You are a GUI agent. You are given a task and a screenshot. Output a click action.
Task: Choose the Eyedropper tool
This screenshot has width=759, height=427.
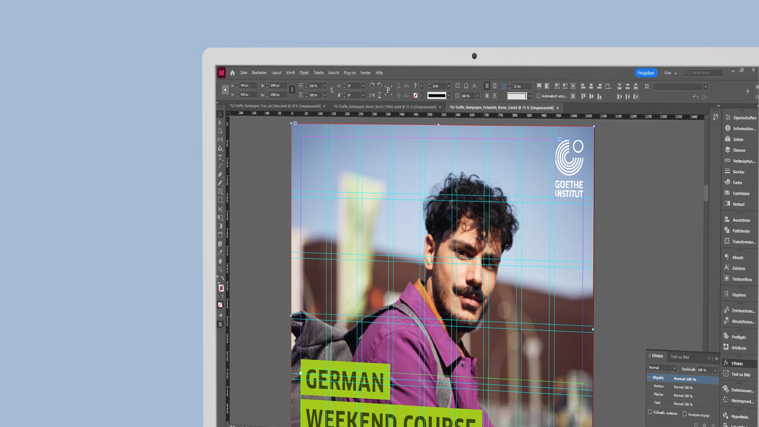coord(220,252)
